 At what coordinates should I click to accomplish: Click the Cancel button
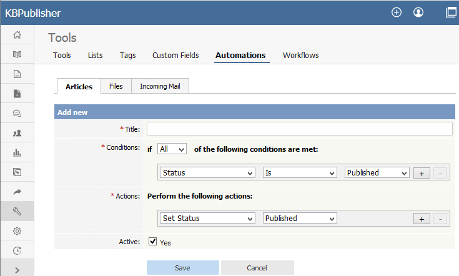coord(257,268)
